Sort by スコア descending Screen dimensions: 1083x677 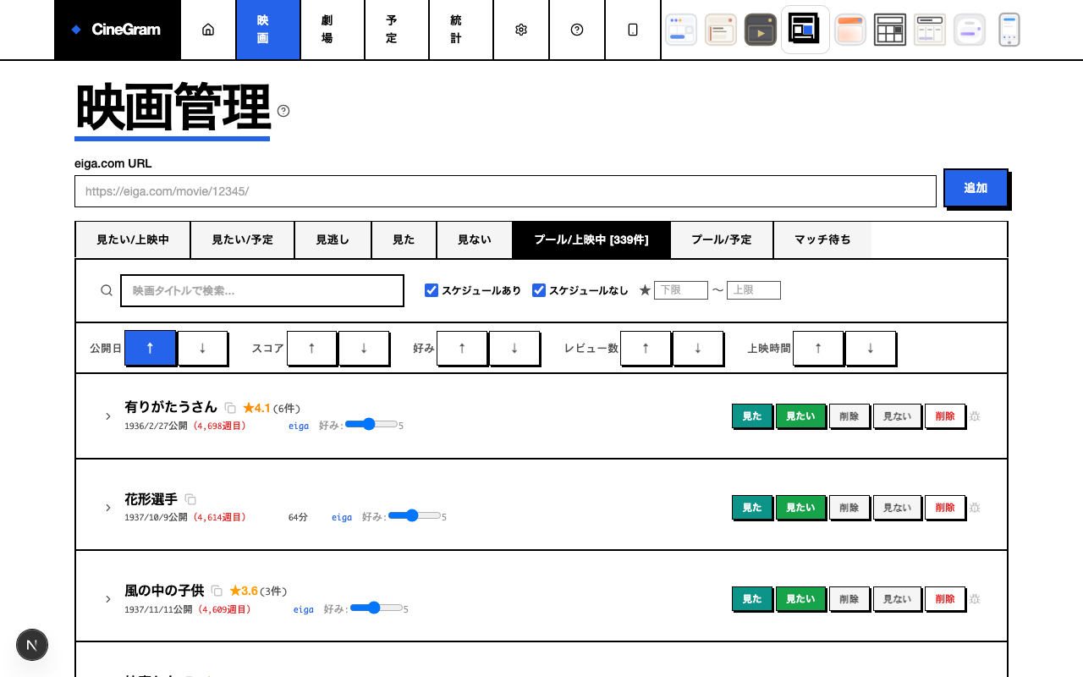[x=364, y=348]
